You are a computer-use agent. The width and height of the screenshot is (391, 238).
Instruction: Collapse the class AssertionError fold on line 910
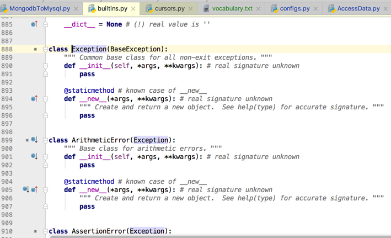pyautogui.click(x=45, y=231)
